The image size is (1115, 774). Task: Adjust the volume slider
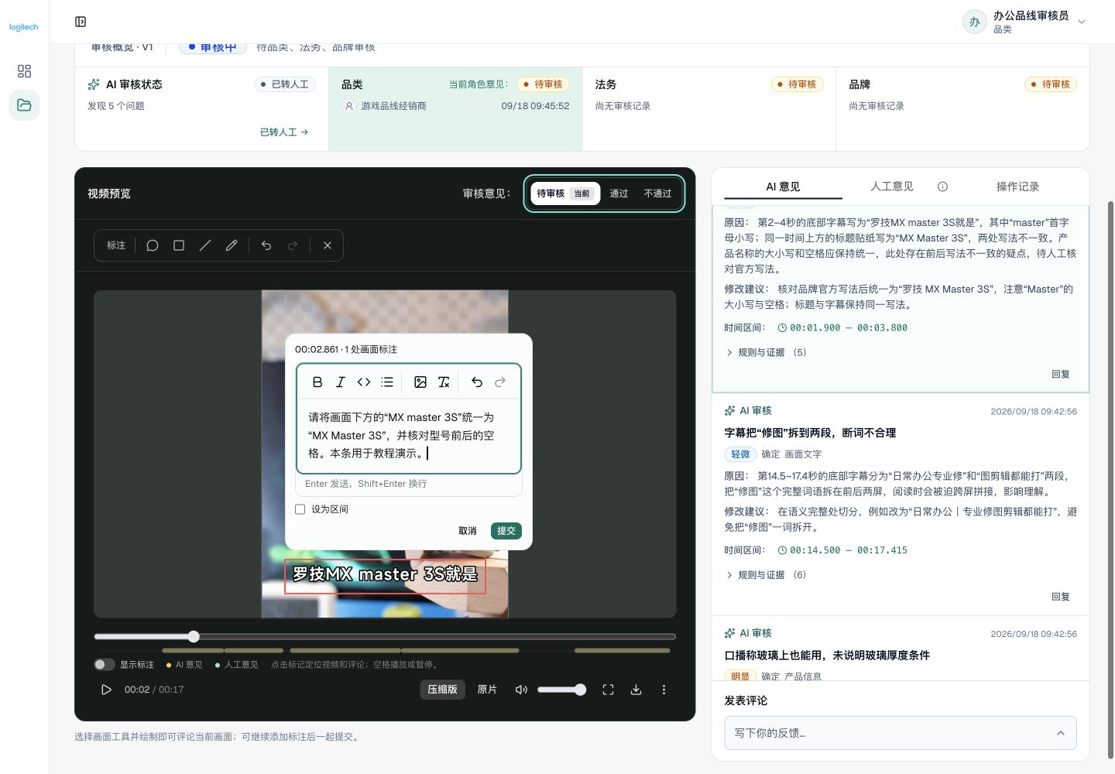[561, 690]
